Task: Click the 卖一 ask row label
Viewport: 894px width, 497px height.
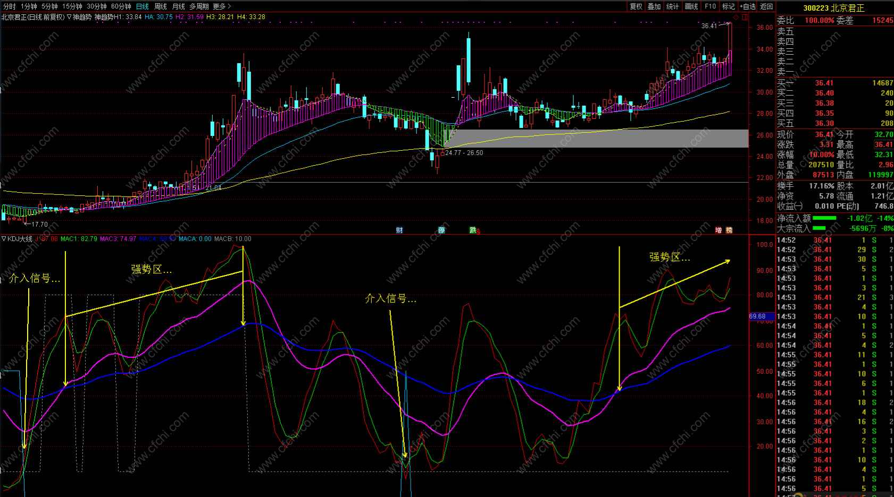Action: pyautogui.click(x=786, y=72)
